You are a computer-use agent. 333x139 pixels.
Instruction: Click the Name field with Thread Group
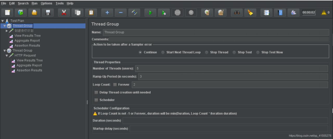tap(216, 32)
